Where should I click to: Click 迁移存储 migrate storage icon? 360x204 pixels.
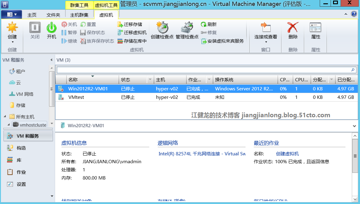tap(120, 24)
